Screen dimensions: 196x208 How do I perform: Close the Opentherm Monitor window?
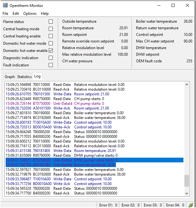[188, 5]
